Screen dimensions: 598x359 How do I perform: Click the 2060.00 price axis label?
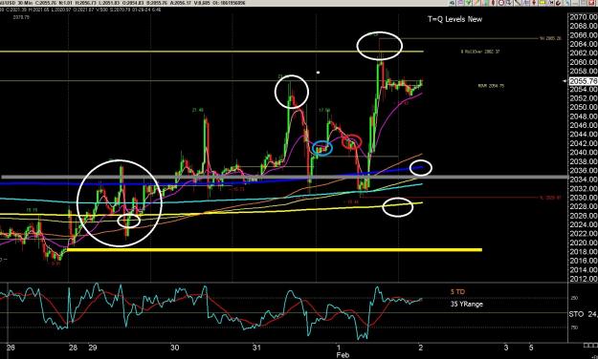click(584, 62)
